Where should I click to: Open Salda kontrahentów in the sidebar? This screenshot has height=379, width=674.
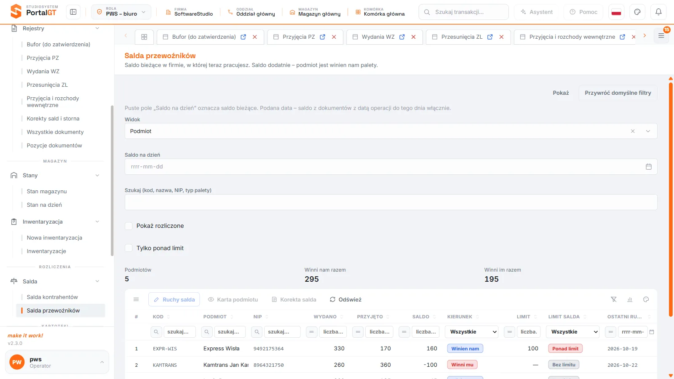tap(52, 297)
